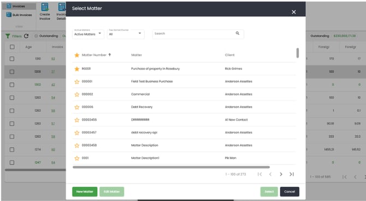Tick checkbox for invoice row age 1309
Image resolution: width=366 pixels, height=201 pixels.
(12, 72)
